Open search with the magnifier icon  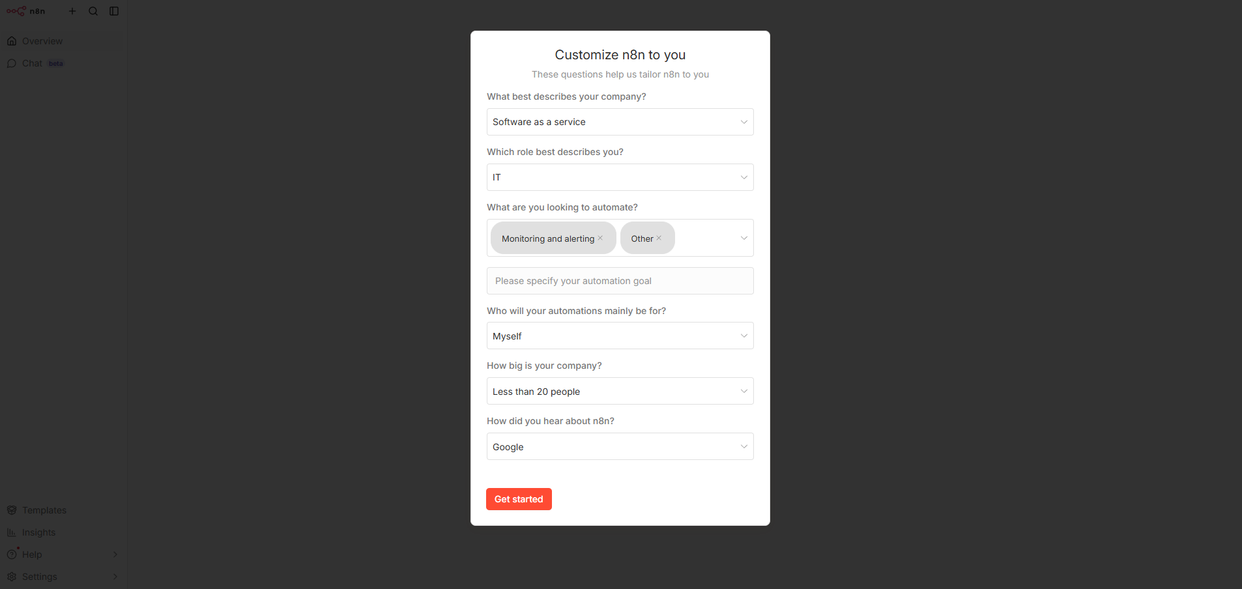pos(93,11)
